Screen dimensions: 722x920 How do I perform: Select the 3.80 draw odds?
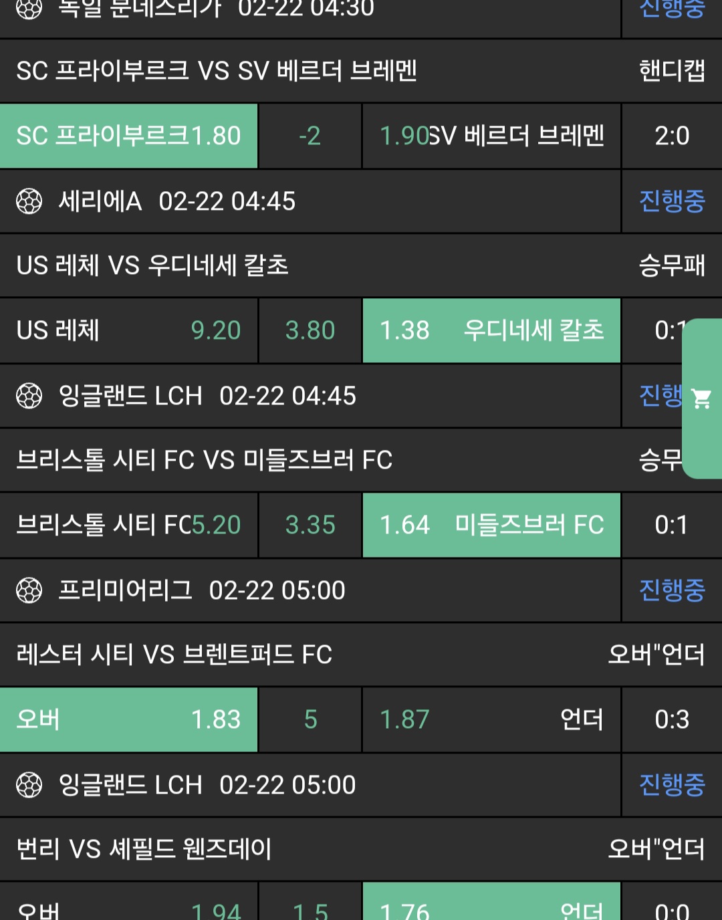coord(310,330)
